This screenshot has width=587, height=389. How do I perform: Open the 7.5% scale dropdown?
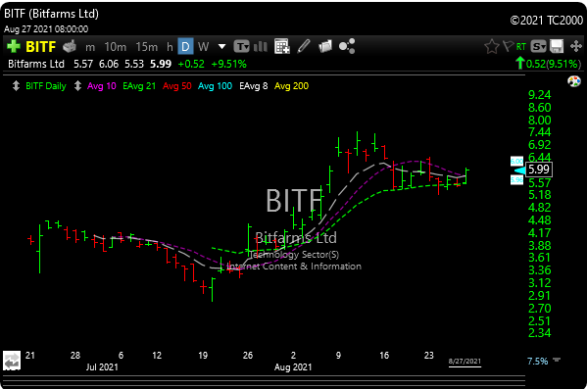tap(557, 360)
